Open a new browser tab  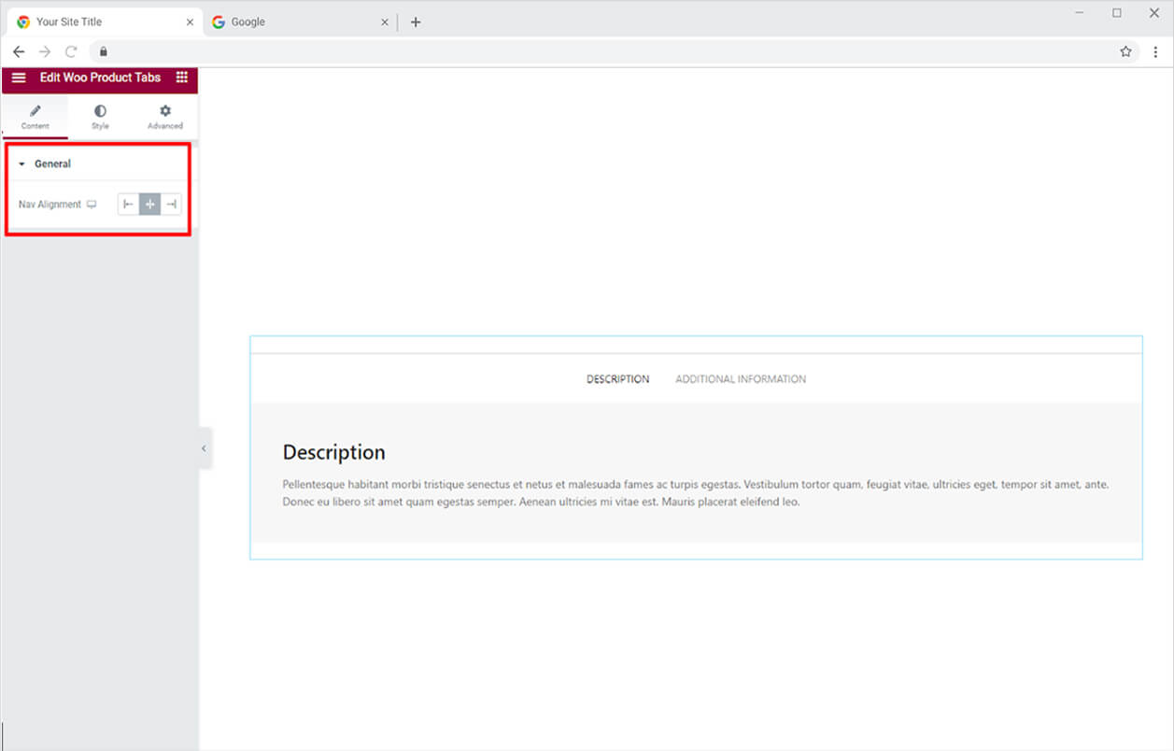[416, 22]
